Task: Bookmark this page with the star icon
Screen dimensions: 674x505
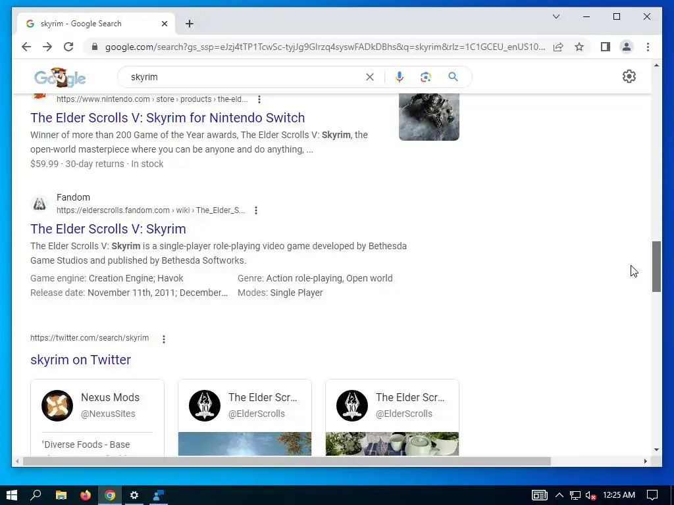Action: coord(579,47)
